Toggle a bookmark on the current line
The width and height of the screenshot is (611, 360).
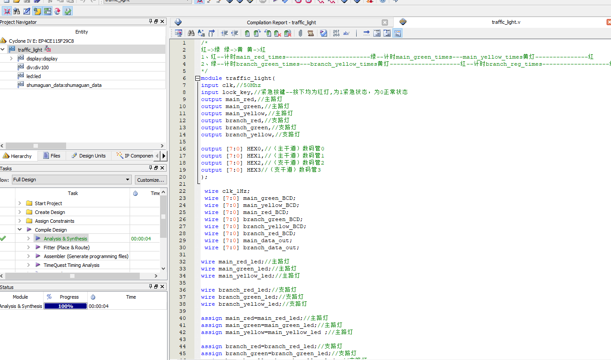(x=247, y=33)
